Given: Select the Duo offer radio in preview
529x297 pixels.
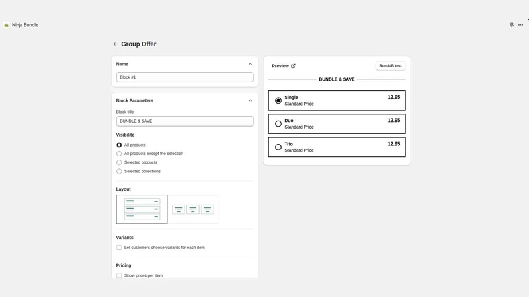Looking at the screenshot, I should [x=278, y=123].
